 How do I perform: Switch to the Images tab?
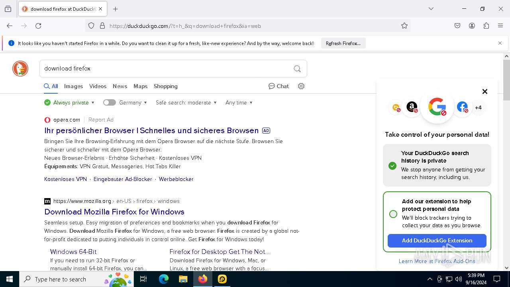[x=73, y=86]
